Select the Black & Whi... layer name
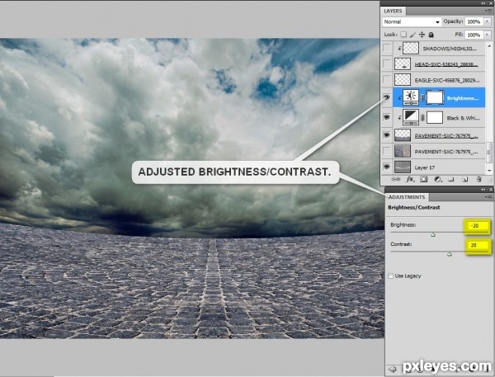Screen dimensions: 495x377 [x=463, y=118]
